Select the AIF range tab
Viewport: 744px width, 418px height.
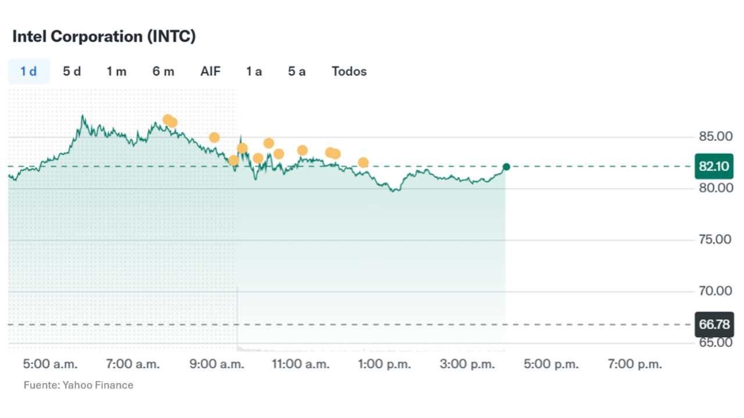coord(210,71)
